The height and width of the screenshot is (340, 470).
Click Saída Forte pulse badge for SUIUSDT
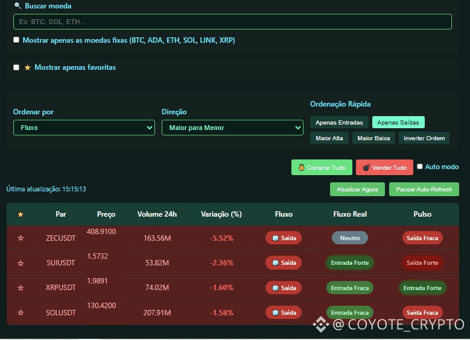pyautogui.click(x=422, y=263)
